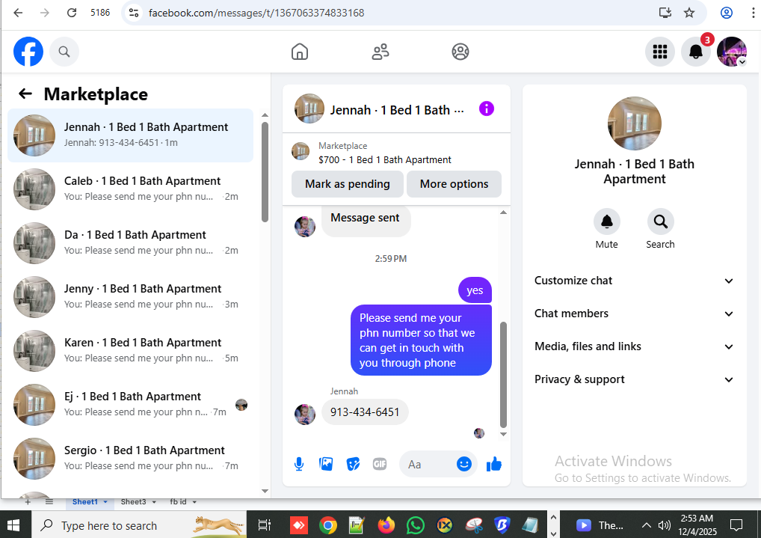Open Ej's 1 Bed 1 Bath Apartment chat

pos(130,405)
